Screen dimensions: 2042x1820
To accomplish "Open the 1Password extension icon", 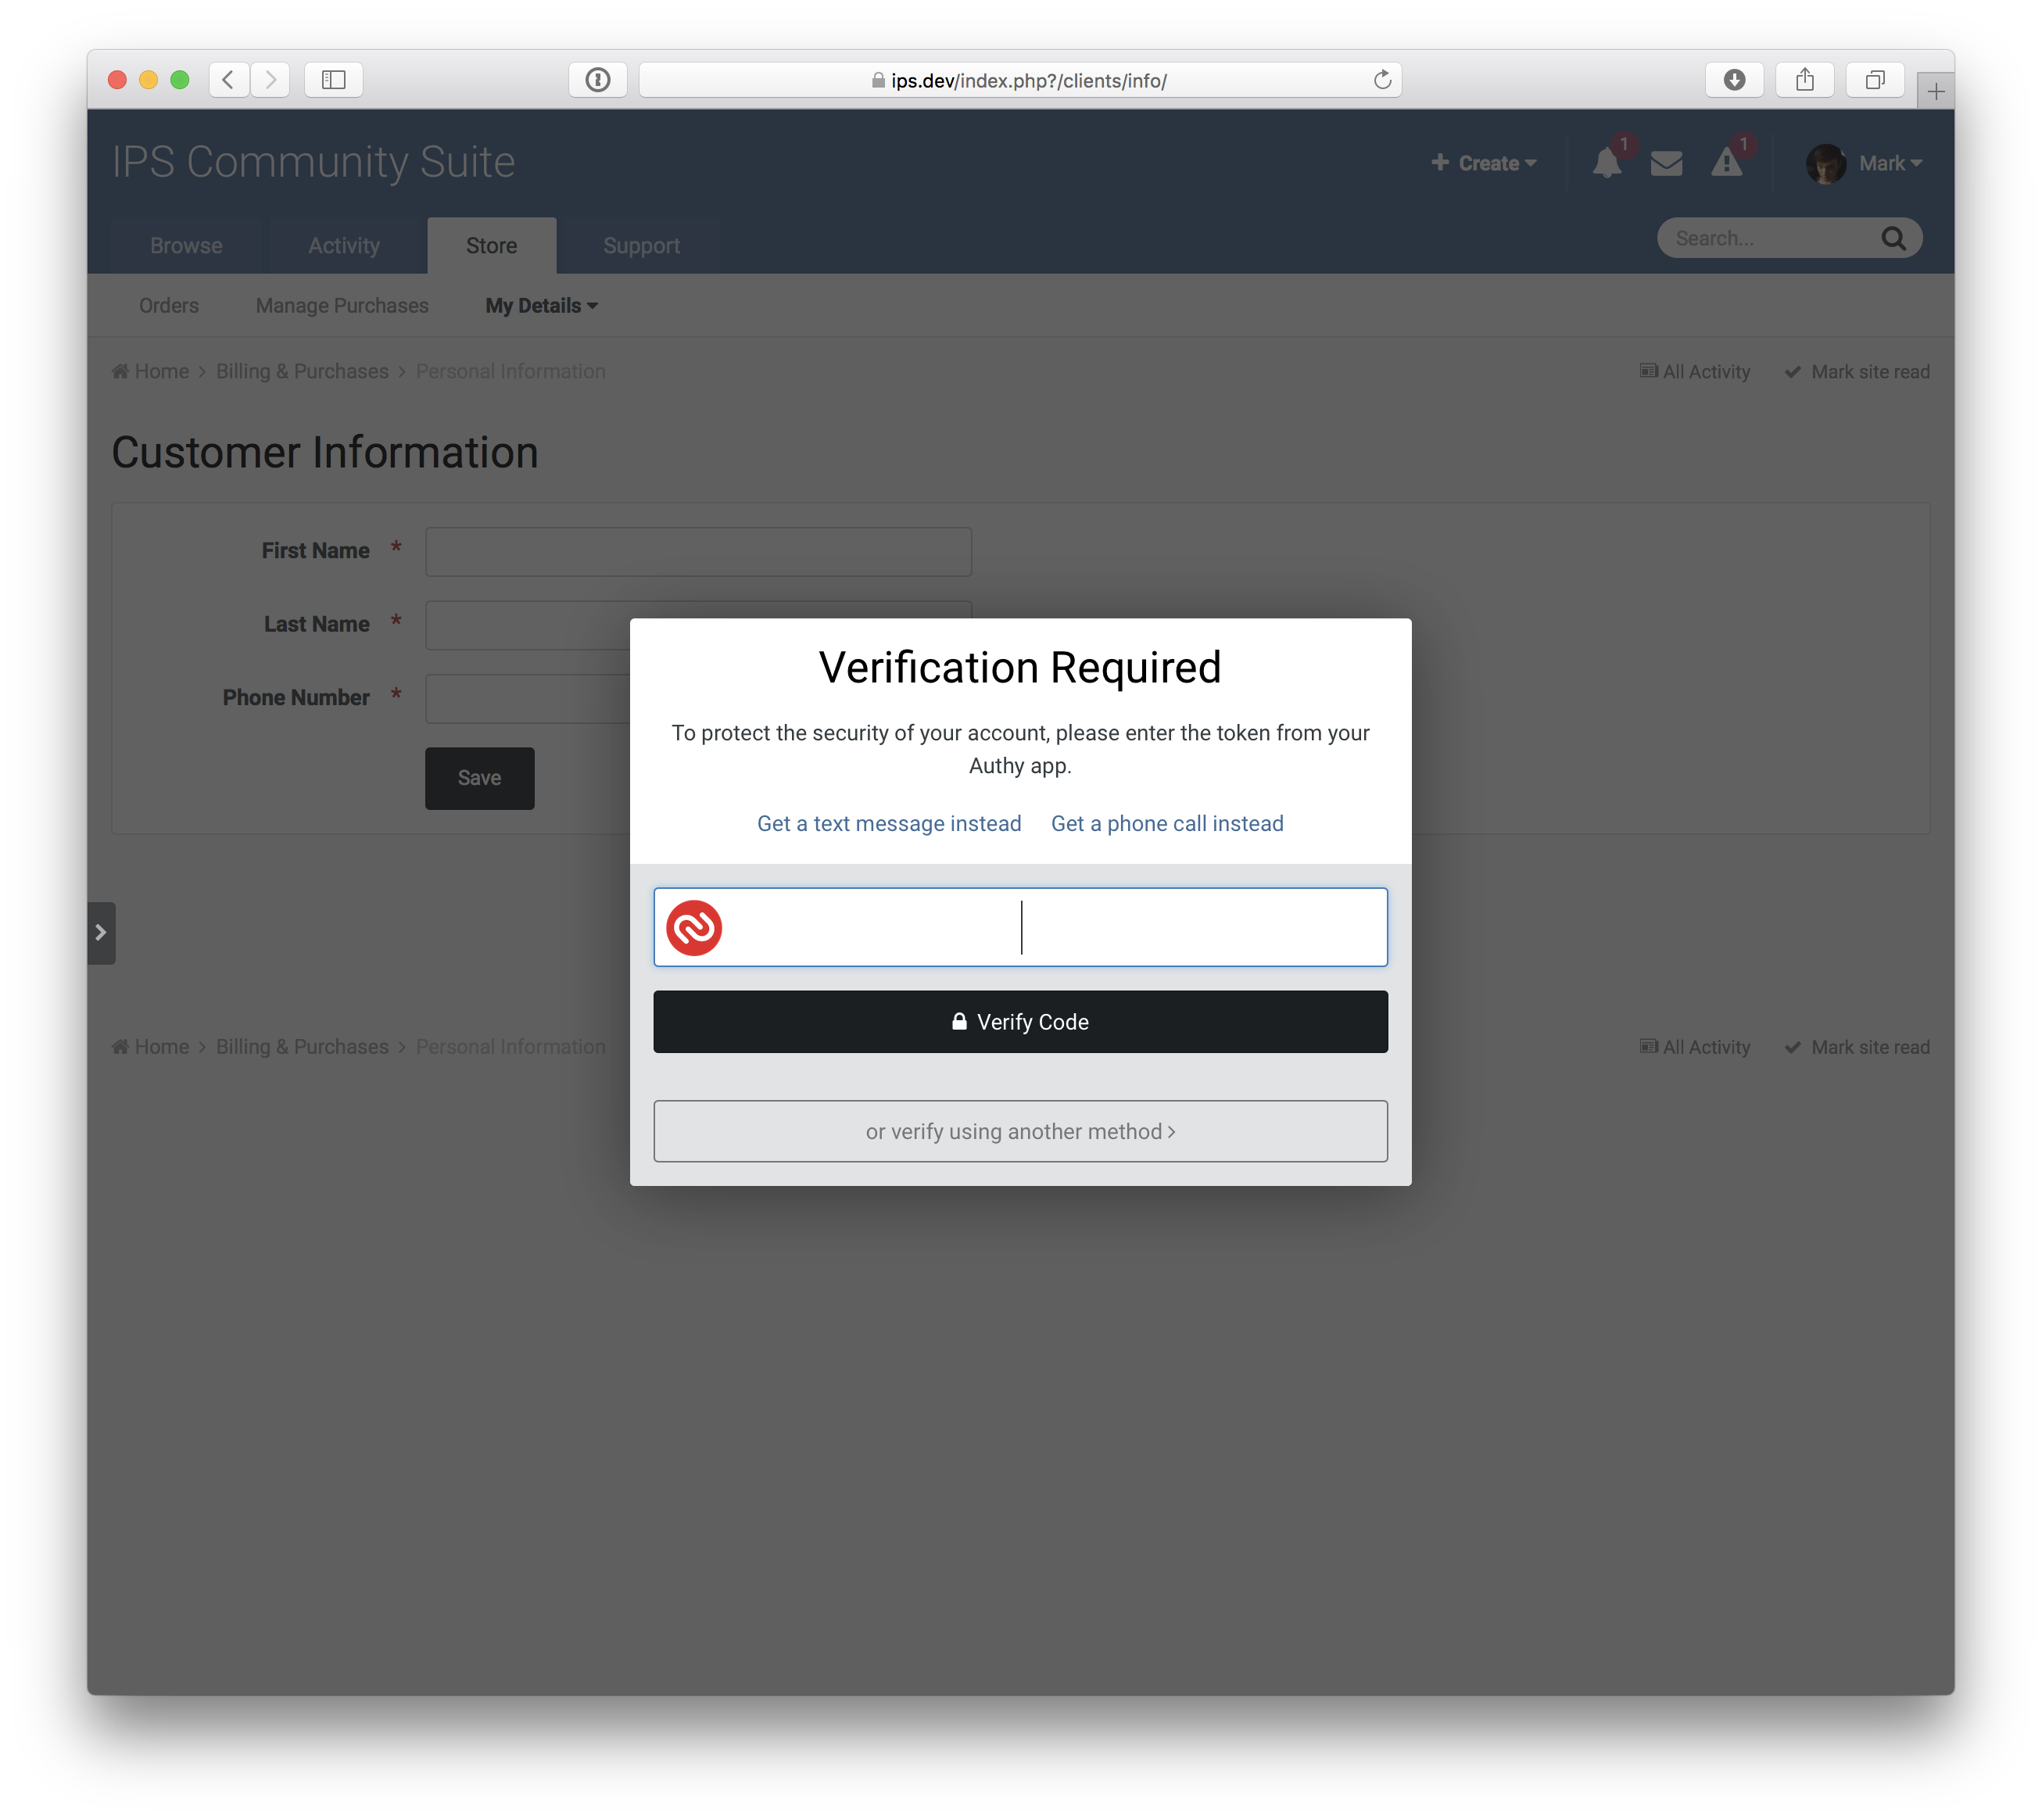I will (598, 80).
